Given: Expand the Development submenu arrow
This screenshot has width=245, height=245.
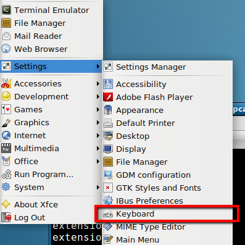Looking at the screenshot, I should (98, 96).
